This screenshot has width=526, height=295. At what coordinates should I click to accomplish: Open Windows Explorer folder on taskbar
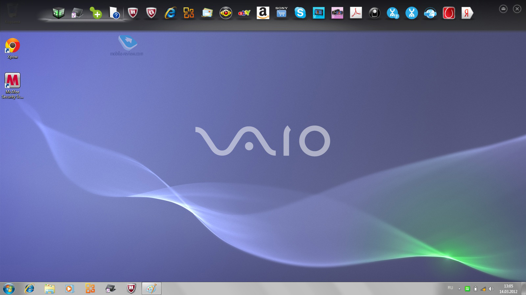pyautogui.click(x=50, y=288)
